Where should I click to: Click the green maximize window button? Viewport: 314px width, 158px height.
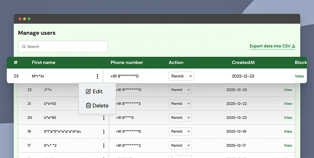(x=29, y=19)
